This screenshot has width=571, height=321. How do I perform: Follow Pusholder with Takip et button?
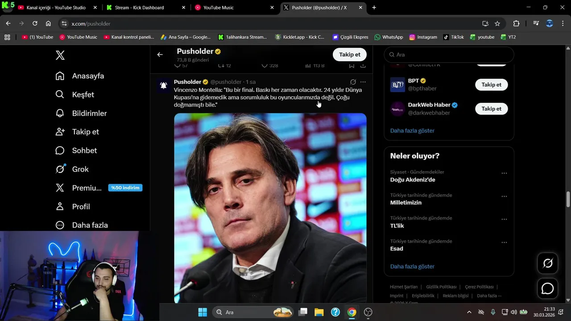click(350, 54)
